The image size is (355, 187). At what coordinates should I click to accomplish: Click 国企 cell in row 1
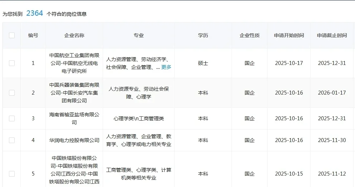pos(249,63)
